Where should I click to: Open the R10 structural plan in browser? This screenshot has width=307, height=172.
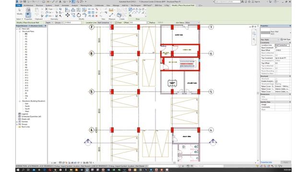click(26, 70)
